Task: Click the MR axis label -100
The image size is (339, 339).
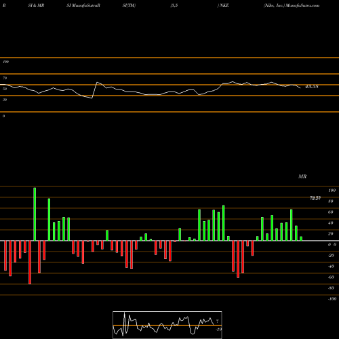Action: (x=332, y=299)
